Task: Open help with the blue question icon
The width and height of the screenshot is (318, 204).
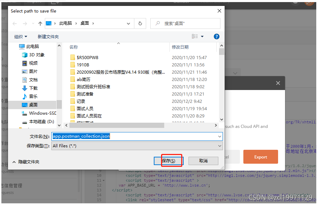Action: point(216,36)
